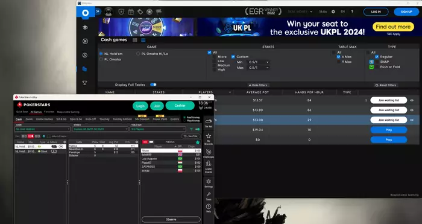
Task: Open The Rail in PokerStars sidebar
Action: click(209, 123)
